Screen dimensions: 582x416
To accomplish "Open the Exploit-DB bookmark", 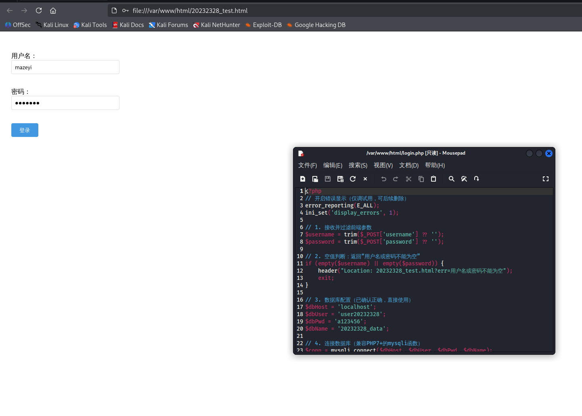I will (264, 25).
